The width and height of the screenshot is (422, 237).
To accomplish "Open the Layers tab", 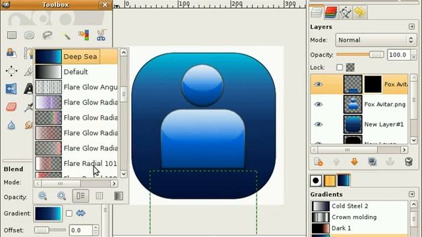I will point(316,12).
